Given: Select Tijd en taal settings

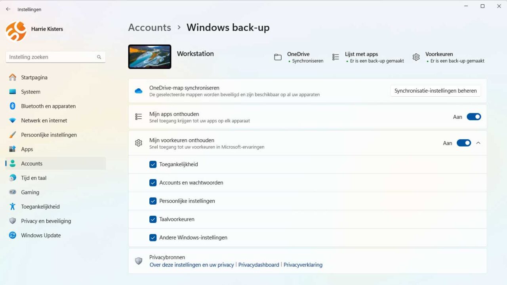Looking at the screenshot, I should coord(33,178).
